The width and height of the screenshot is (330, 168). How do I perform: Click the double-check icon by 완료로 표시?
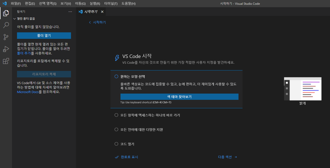point(116,157)
